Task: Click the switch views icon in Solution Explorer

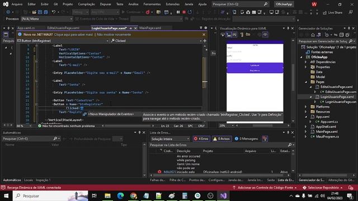Action: point(319,35)
